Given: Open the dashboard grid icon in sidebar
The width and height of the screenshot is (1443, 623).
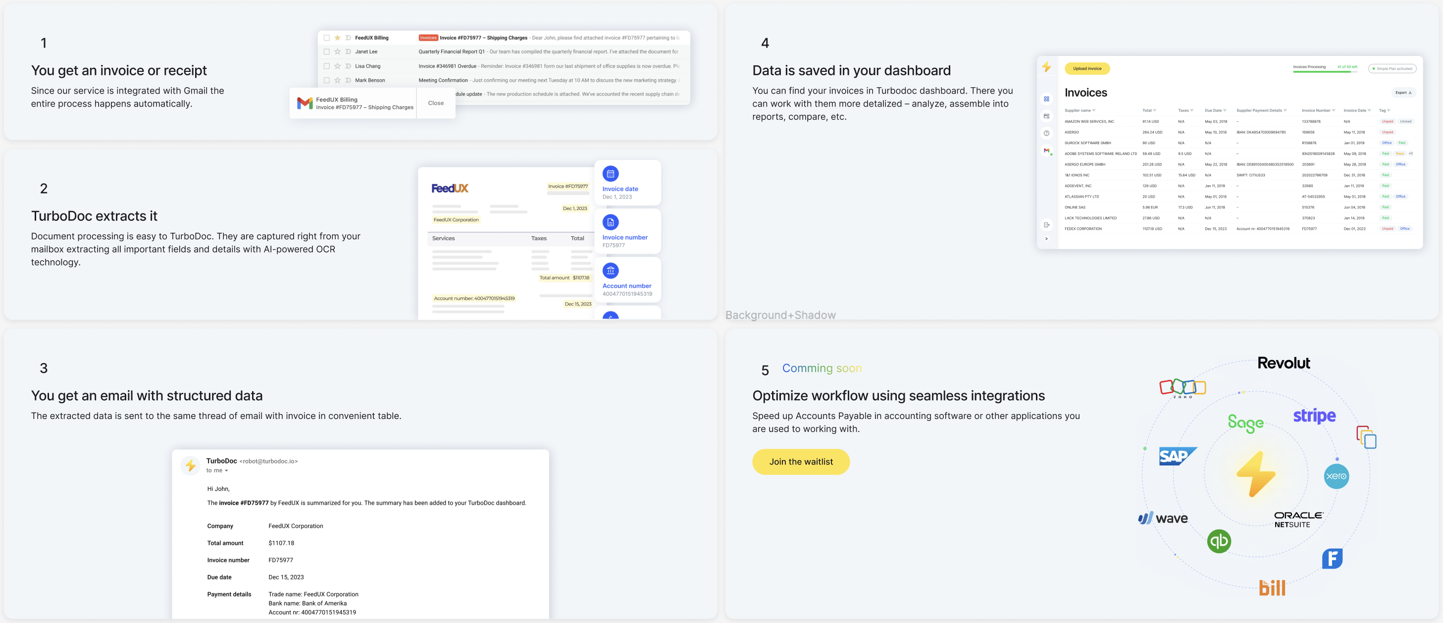Looking at the screenshot, I should 1046,99.
